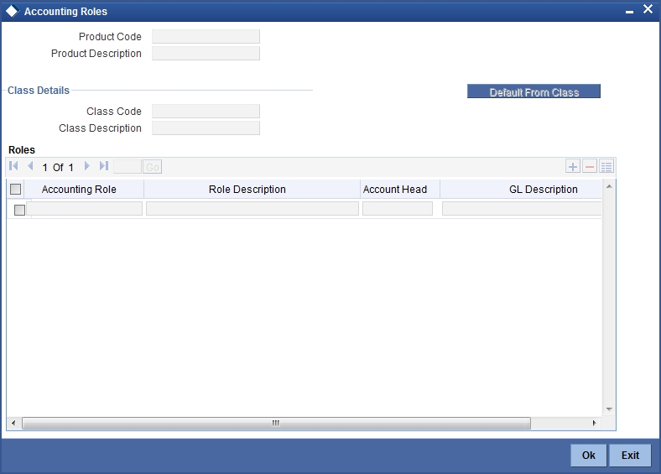
Task: Click the Accounting Roles diamond title icon
Action: point(12,12)
